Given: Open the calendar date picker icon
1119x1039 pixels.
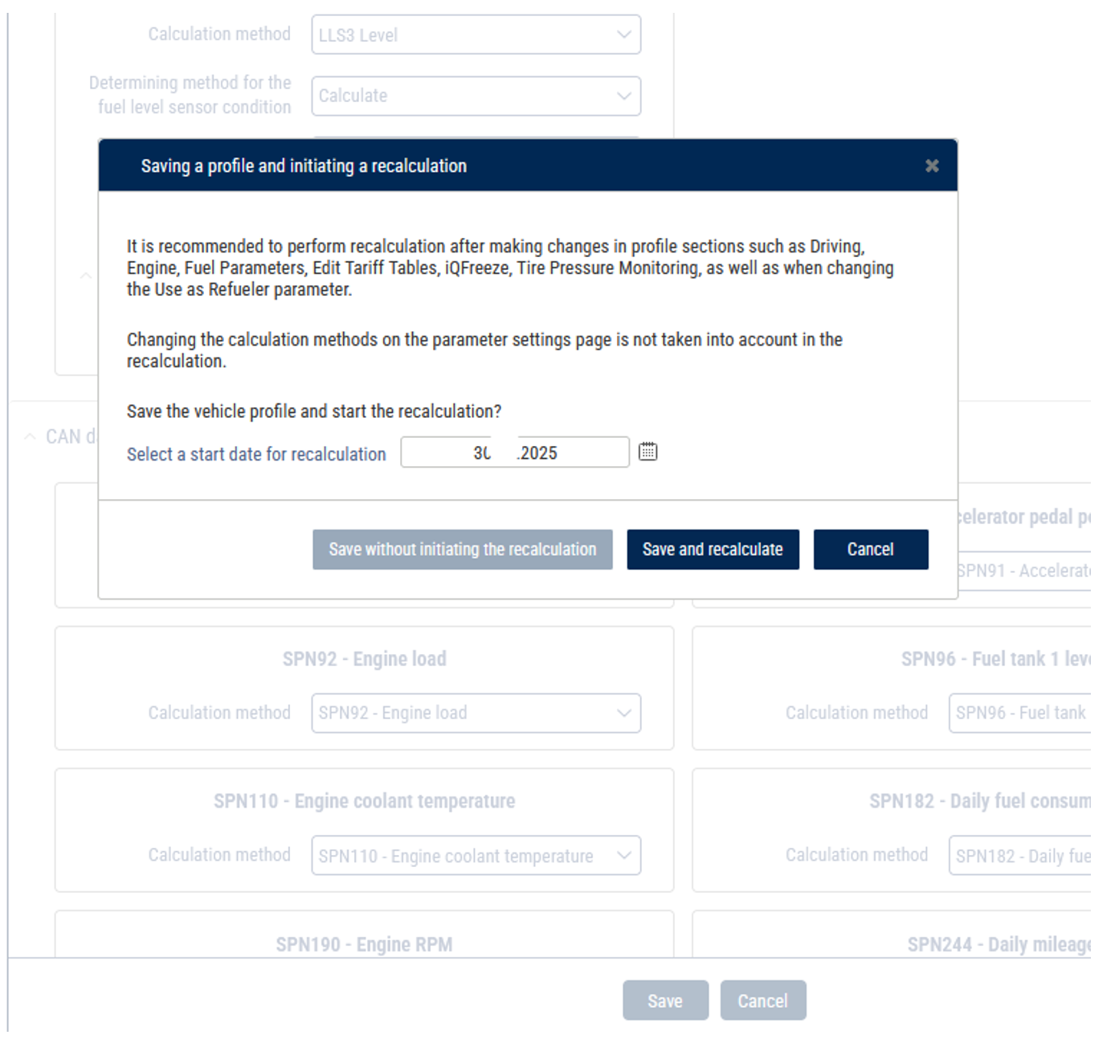Looking at the screenshot, I should coord(647,452).
